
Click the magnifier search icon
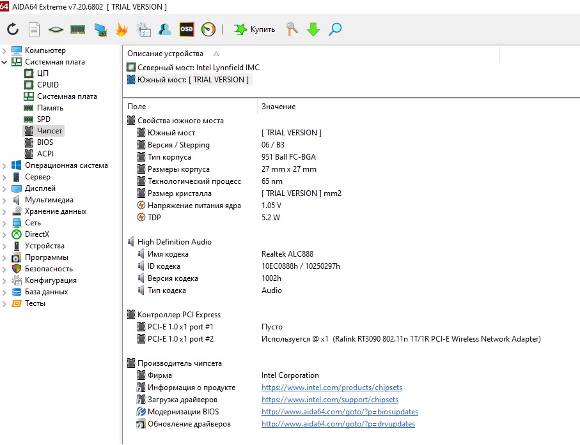tap(335, 29)
